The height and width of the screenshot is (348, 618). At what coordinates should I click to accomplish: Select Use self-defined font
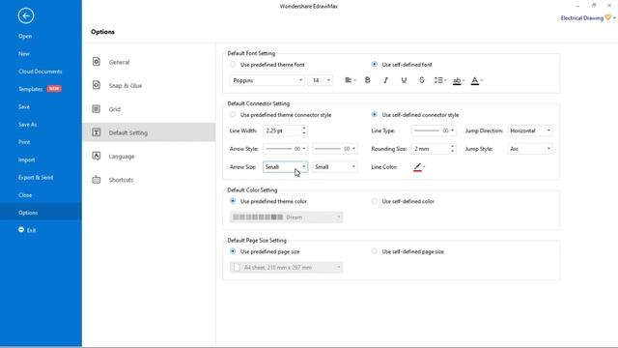pyautogui.click(x=374, y=65)
